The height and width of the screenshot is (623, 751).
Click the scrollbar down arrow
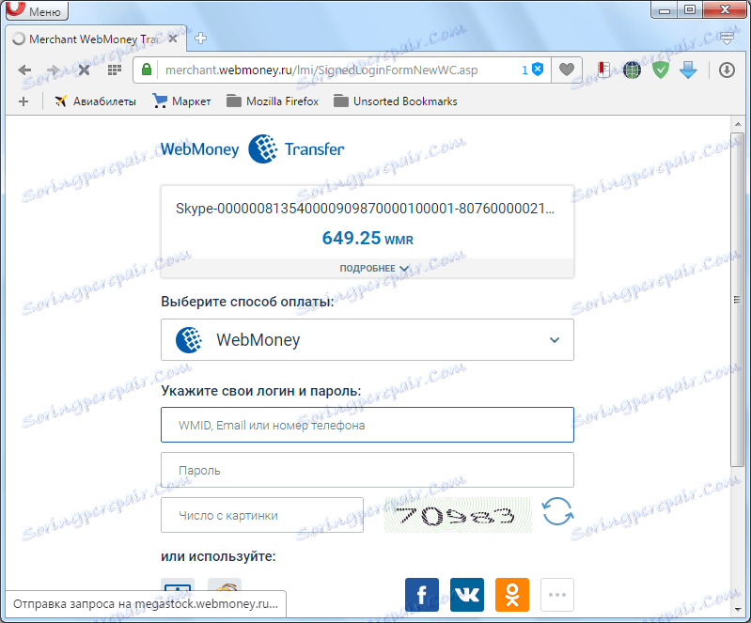737,609
